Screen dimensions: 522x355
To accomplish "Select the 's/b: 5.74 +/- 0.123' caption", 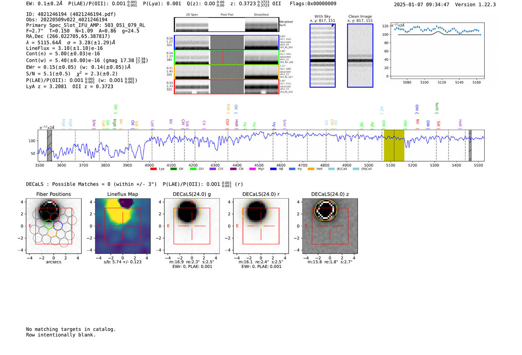I will coord(123,262).
